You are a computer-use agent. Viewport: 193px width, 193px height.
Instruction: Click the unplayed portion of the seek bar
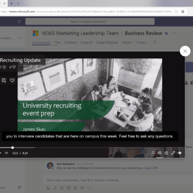[x=110, y=148]
